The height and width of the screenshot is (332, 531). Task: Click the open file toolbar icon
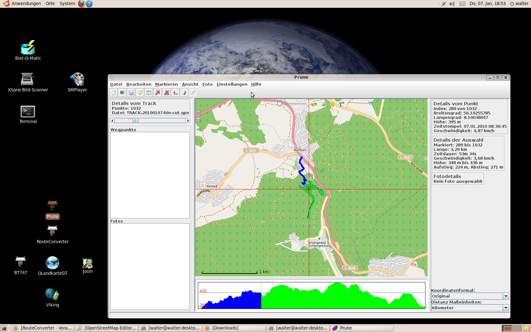[x=113, y=93]
